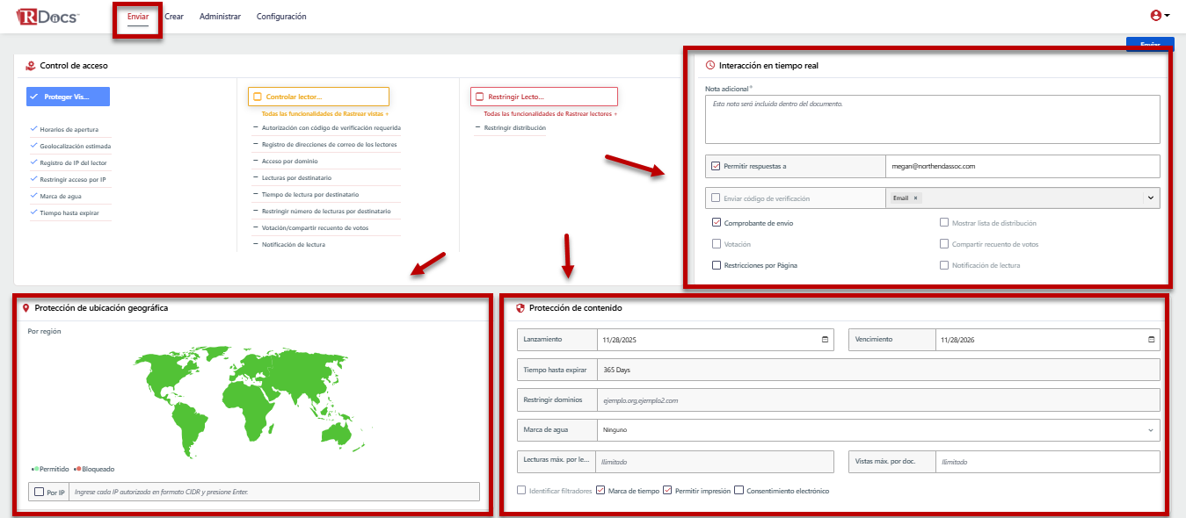Remove the Email tag with its x
The image size is (1186, 518).
click(915, 198)
